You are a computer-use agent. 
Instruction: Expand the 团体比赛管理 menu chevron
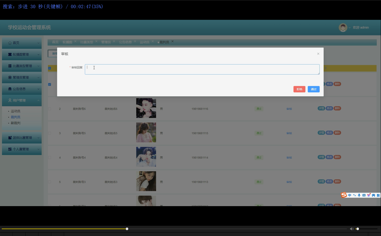tap(38, 138)
